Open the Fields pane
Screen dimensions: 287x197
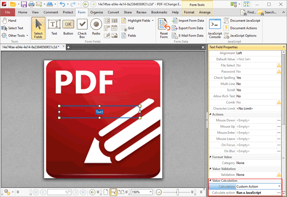(x=129, y=36)
